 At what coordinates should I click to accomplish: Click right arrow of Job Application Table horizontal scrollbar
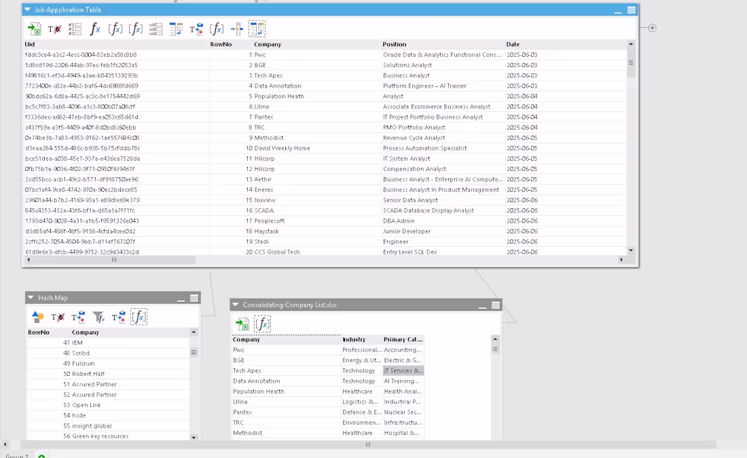point(621,260)
